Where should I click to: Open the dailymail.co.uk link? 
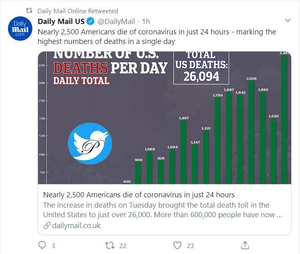pyautogui.click(x=75, y=226)
